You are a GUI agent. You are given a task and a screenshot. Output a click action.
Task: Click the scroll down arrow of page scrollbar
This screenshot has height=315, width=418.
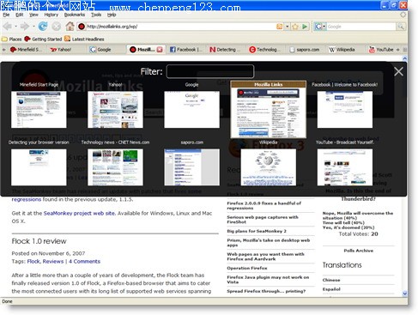(x=404, y=294)
